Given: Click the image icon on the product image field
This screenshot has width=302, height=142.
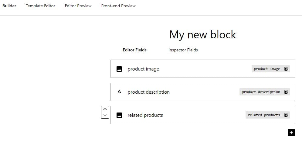Looking at the screenshot, I should (119, 69).
